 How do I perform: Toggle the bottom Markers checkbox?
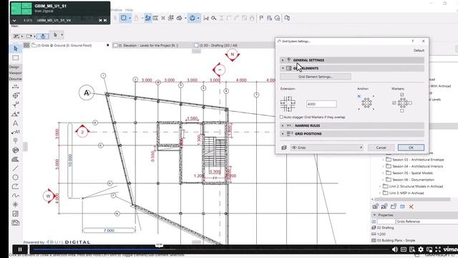[402, 111]
